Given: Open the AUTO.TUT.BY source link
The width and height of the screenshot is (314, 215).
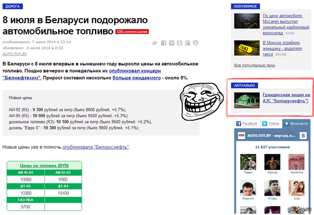Looking at the screenshot, I should [x=14, y=53].
